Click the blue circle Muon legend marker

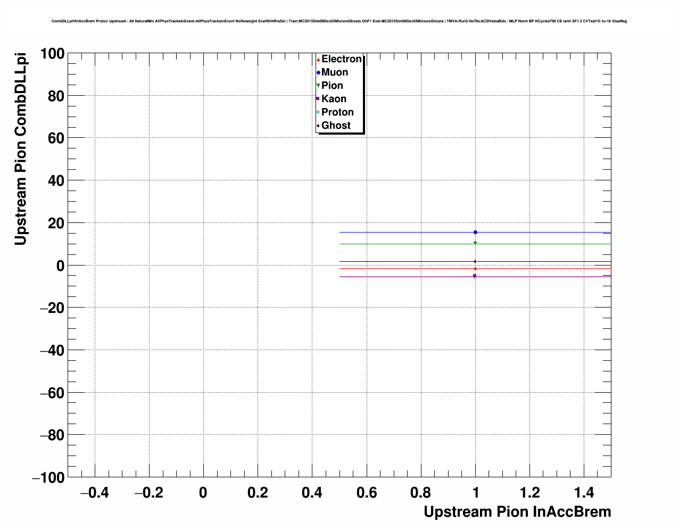point(318,73)
